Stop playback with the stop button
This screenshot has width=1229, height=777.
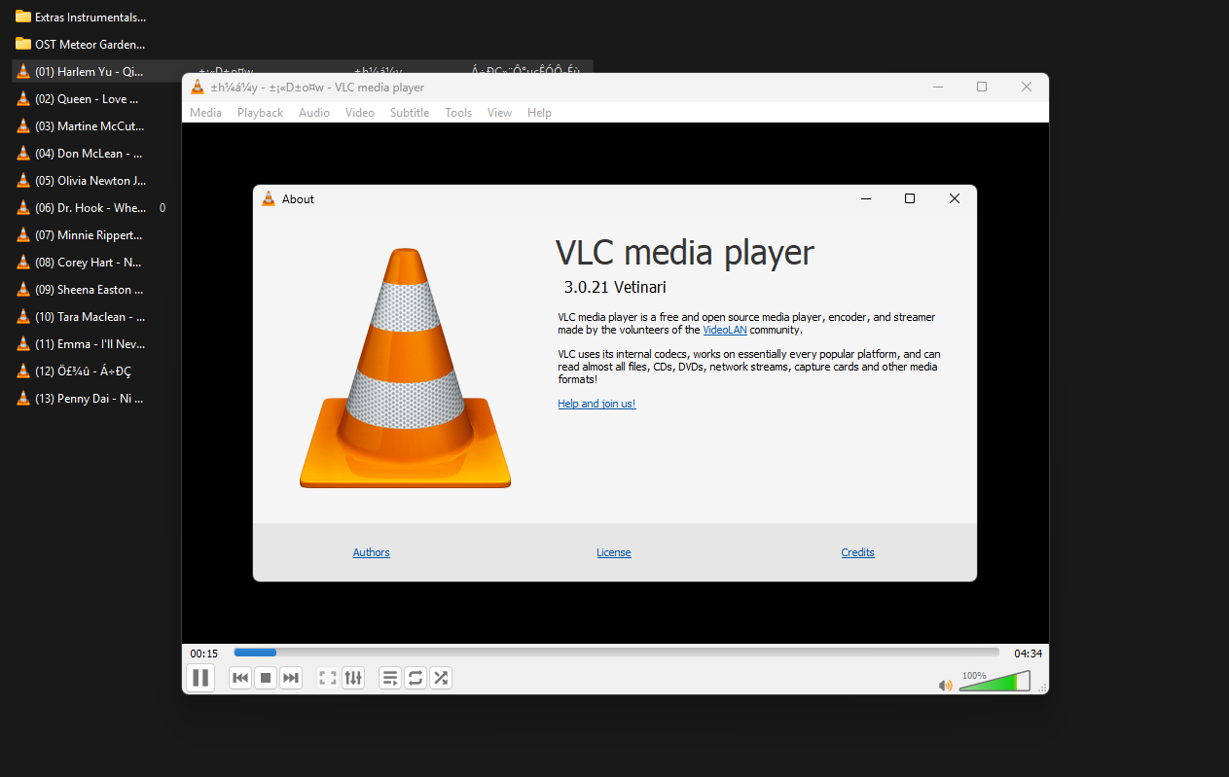point(266,678)
